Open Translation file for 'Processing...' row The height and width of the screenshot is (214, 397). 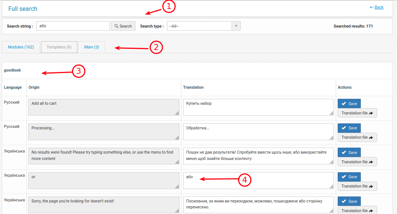coord(357,137)
